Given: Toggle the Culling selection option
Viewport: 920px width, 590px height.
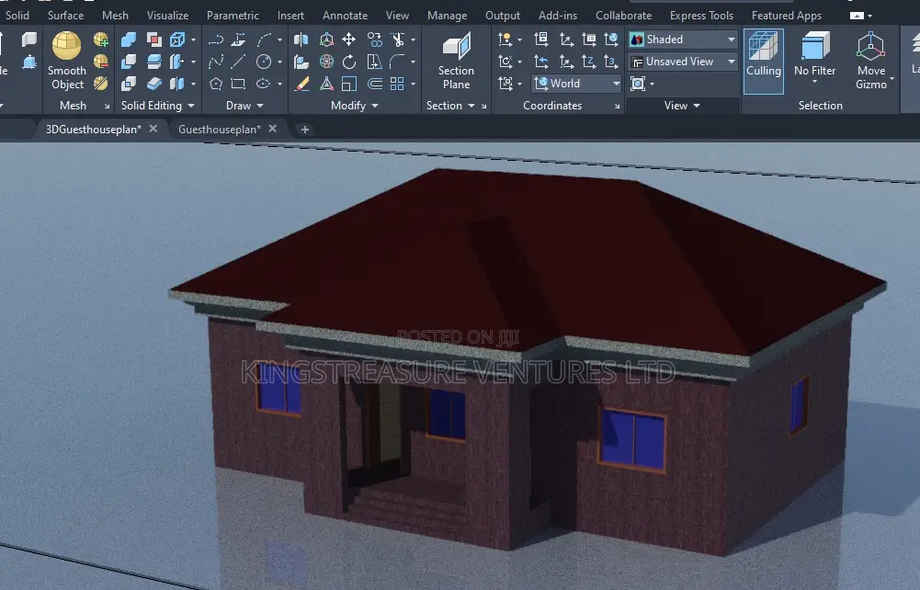Looking at the screenshot, I should click(x=764, y=61).
